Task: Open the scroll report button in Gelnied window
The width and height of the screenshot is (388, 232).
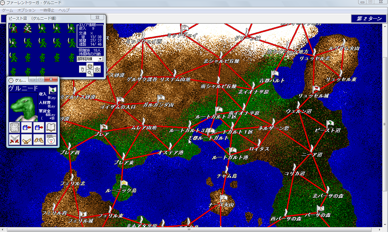Action: tap(15, 128)
